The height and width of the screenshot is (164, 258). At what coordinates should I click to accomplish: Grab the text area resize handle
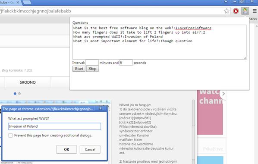pos(245,58)
